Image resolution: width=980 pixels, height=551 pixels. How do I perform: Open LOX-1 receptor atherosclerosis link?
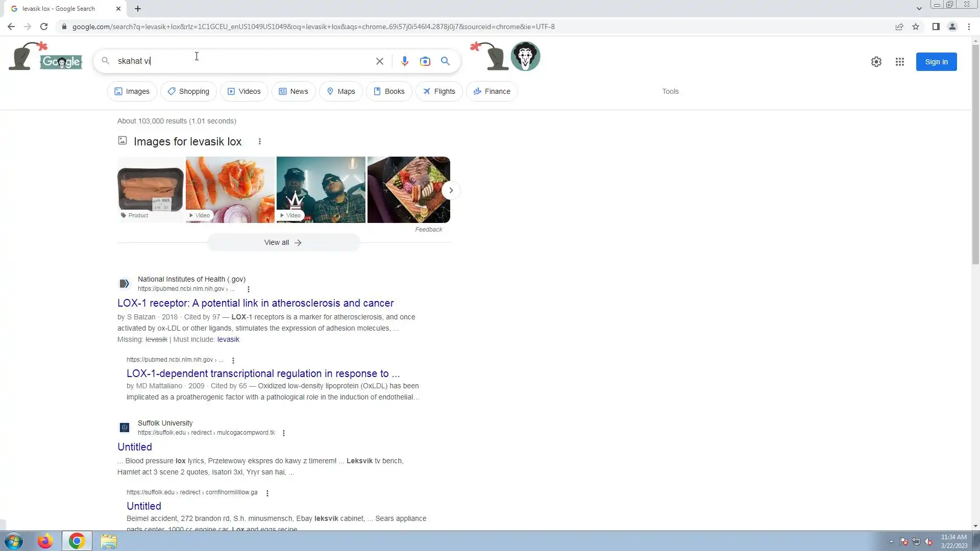(x=255, y=303)
